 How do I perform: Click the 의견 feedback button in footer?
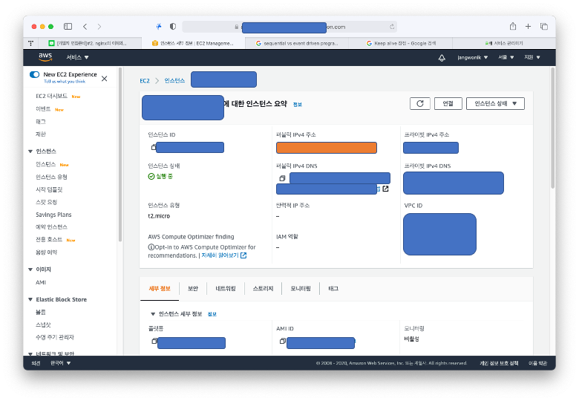(x=36, y=363)
